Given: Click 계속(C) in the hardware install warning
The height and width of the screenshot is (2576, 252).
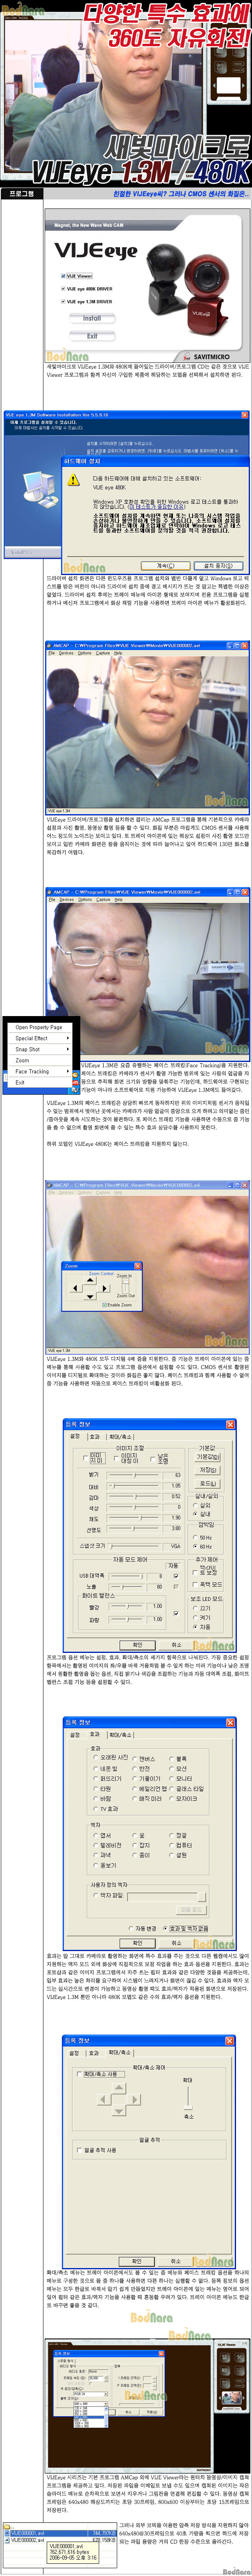Looking at the screenshot, I should (x=166, y=565).
